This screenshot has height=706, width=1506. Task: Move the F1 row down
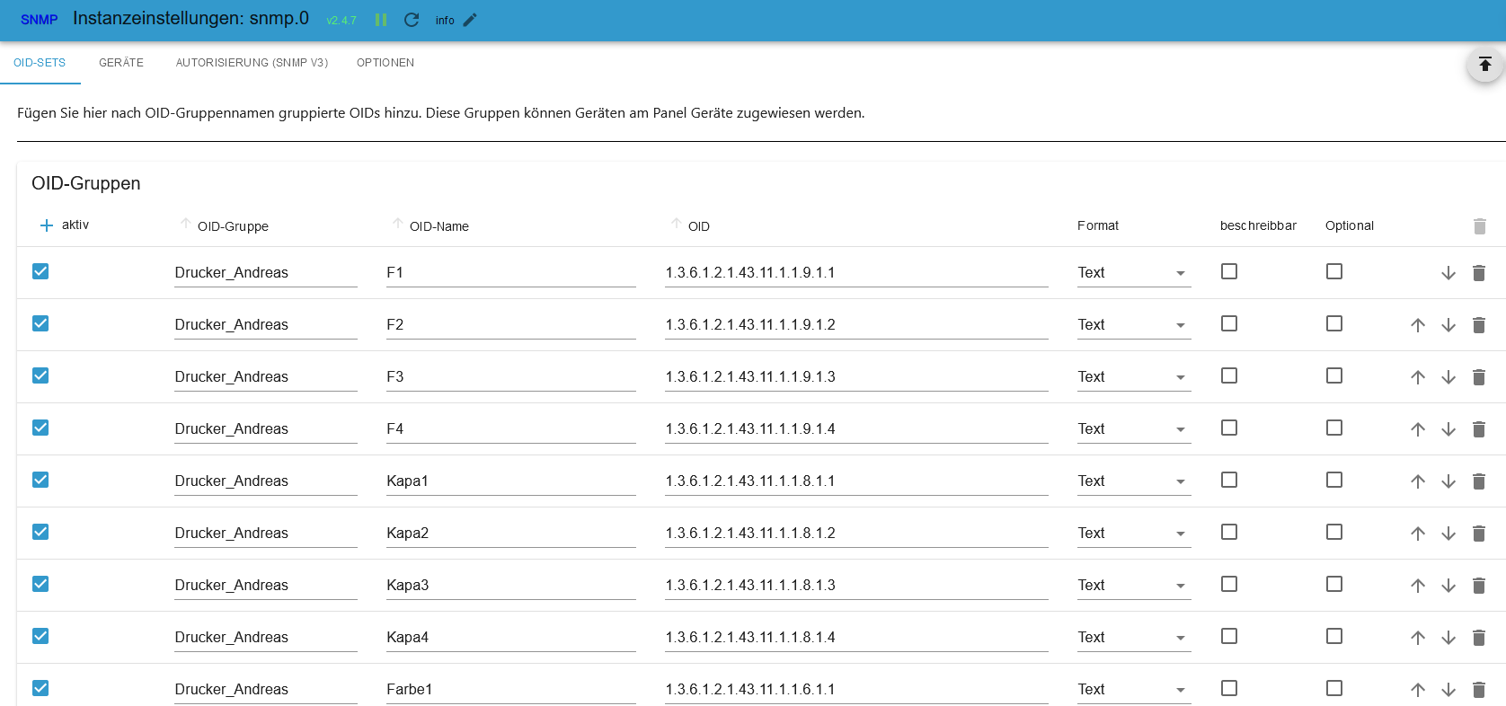1448,273
